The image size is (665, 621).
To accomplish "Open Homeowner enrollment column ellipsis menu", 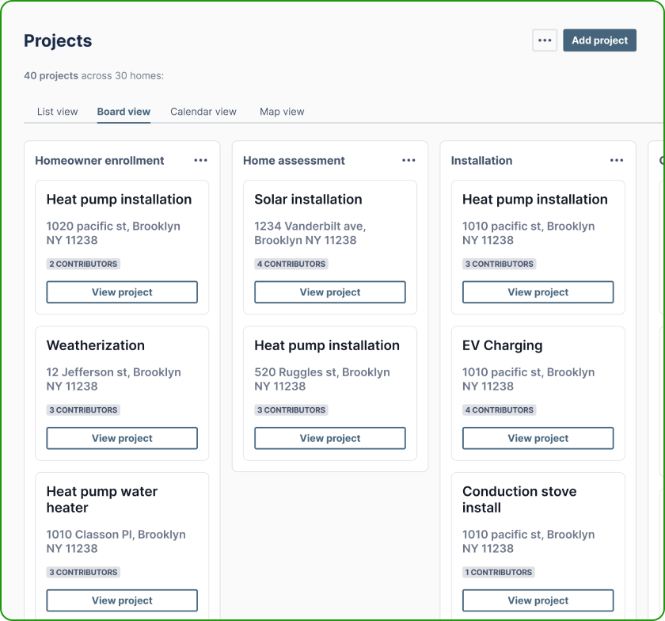I will [200, 160].
